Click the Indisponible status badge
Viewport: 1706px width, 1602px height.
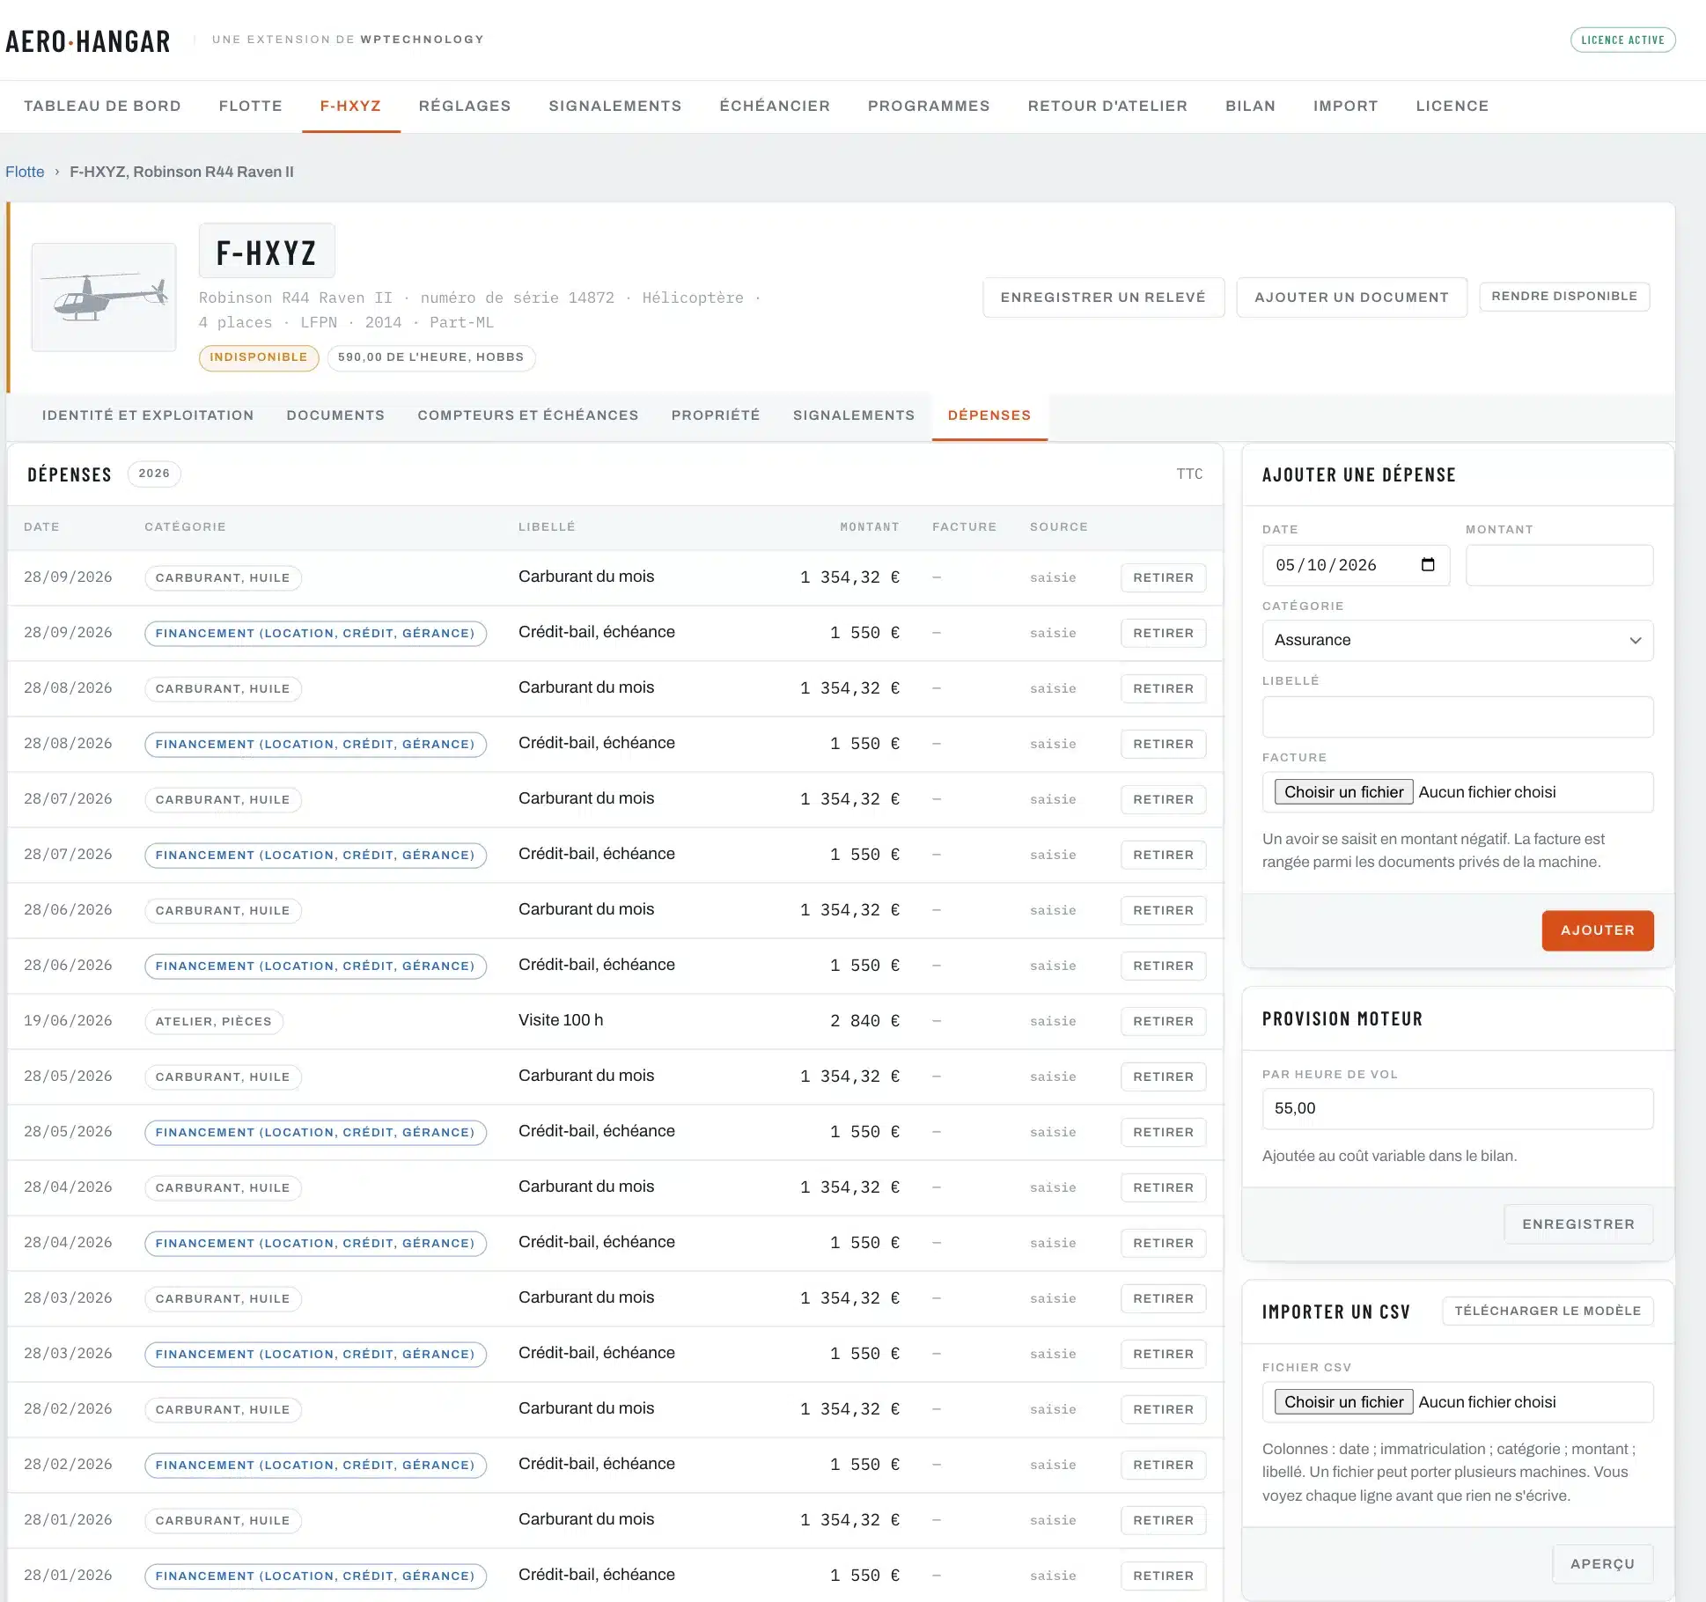[259, 357]
